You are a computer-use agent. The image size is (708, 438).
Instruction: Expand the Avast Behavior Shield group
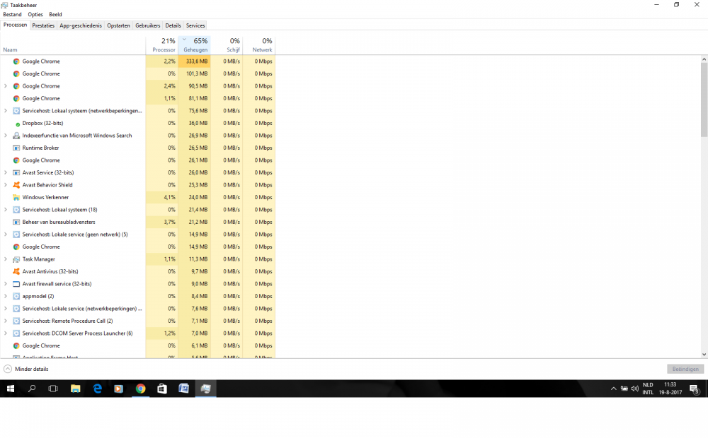click(6, 185)
